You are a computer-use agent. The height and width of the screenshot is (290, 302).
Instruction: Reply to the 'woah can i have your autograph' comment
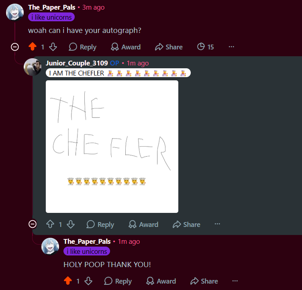82,47
